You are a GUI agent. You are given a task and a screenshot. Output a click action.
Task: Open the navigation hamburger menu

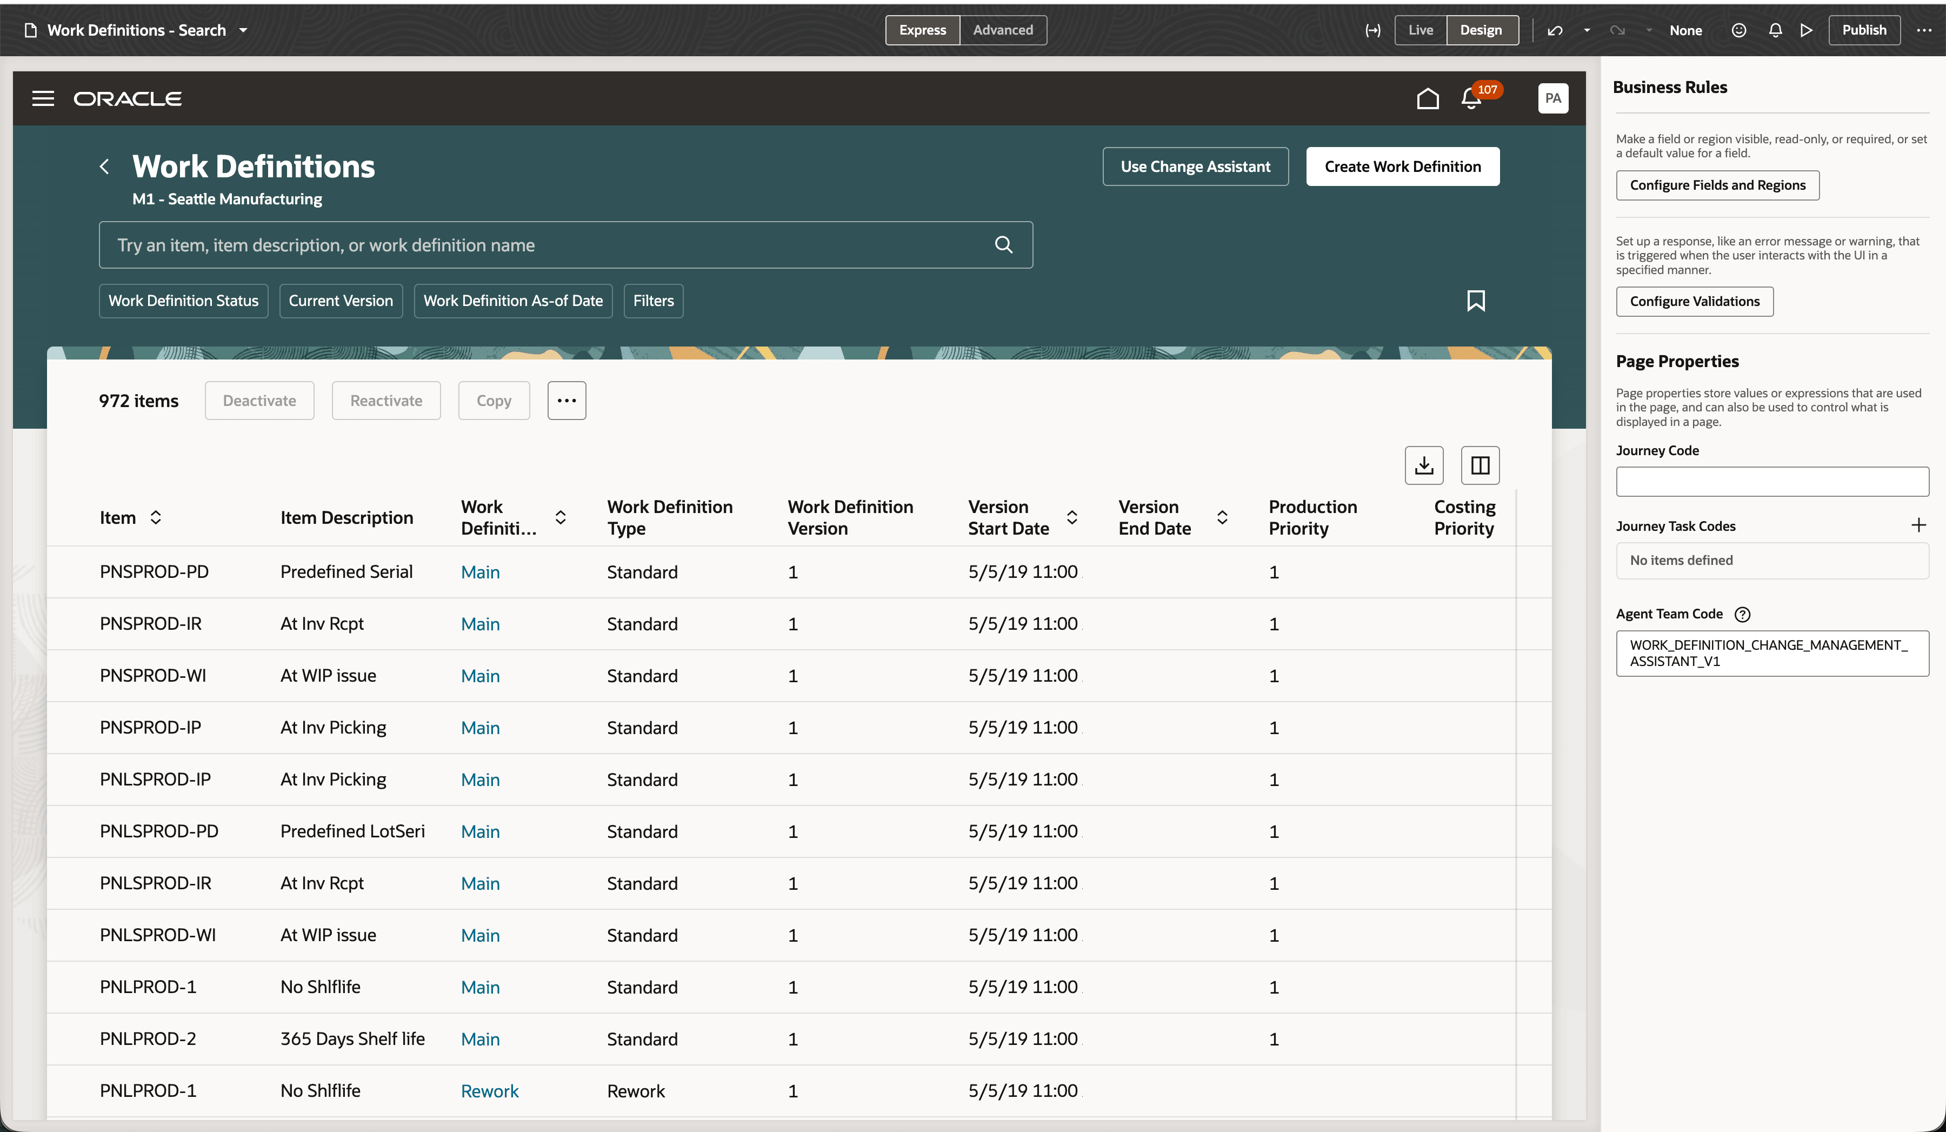point(43,98)
